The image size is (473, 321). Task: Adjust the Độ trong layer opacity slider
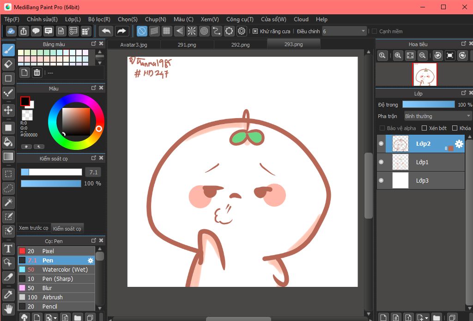coord(429,105)
